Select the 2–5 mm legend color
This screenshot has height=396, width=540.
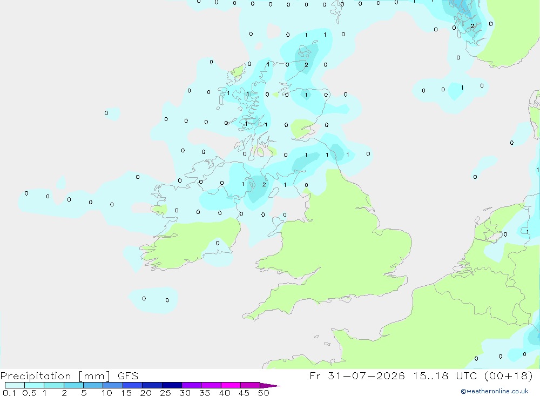pyautogui.click(x=73, y=385)
